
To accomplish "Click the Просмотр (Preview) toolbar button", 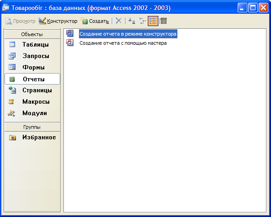I will 20,21.
